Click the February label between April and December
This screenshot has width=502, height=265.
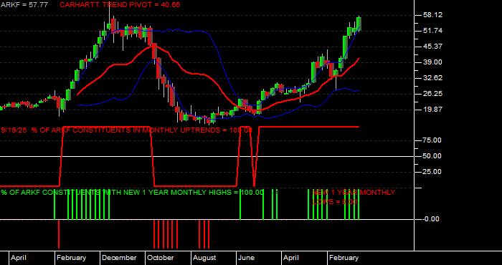[x=72, y=258]
